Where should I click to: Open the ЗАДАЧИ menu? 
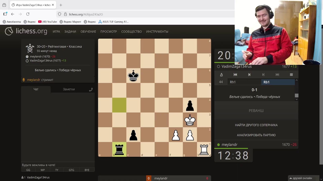tap(70, 31)
